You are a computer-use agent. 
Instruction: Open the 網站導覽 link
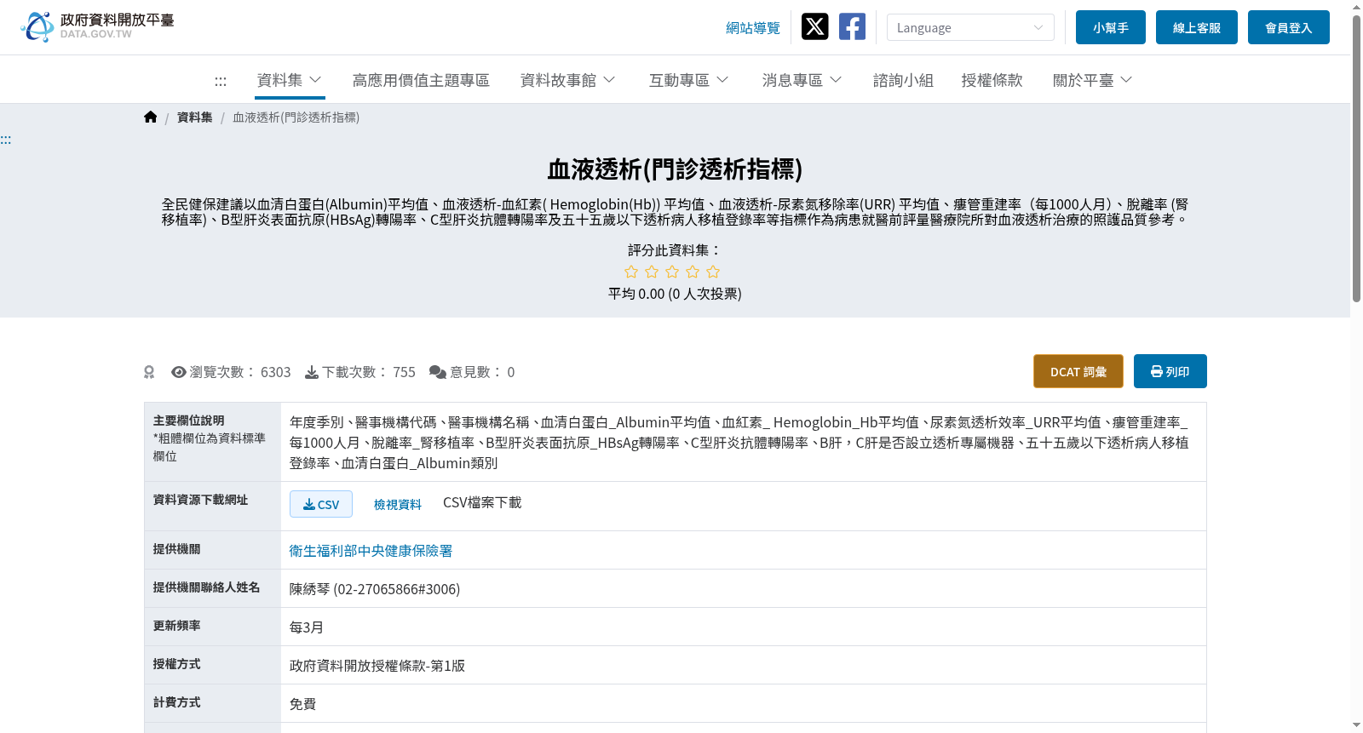(753, 28)
